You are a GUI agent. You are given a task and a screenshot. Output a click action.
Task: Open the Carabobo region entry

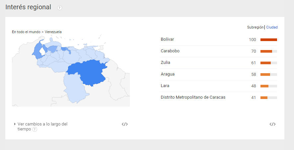click(x=170, y=51)
